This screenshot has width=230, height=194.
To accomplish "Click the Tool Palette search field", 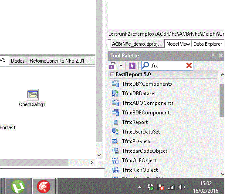I will click(167, 65).
